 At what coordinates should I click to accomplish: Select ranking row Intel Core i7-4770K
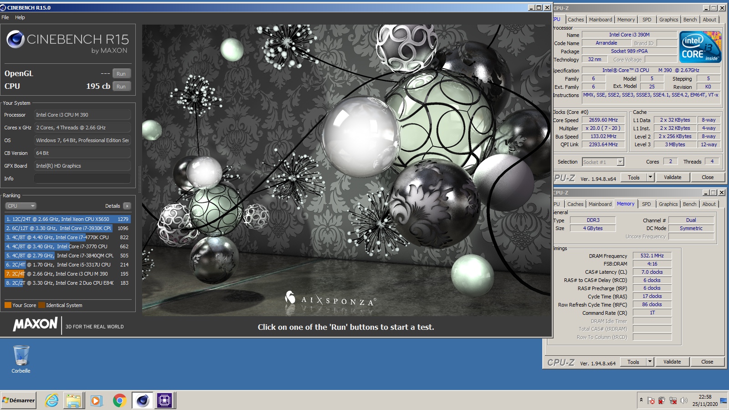(67, 237)
